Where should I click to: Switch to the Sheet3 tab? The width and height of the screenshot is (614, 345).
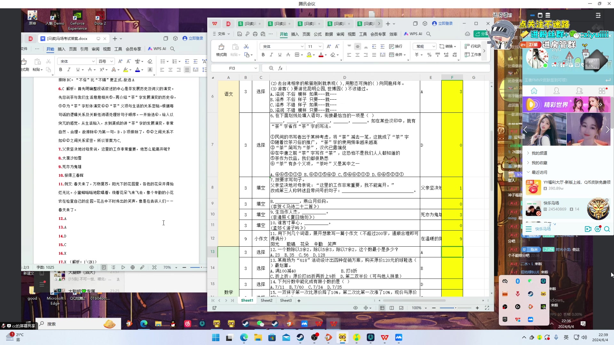pos(286,300)
